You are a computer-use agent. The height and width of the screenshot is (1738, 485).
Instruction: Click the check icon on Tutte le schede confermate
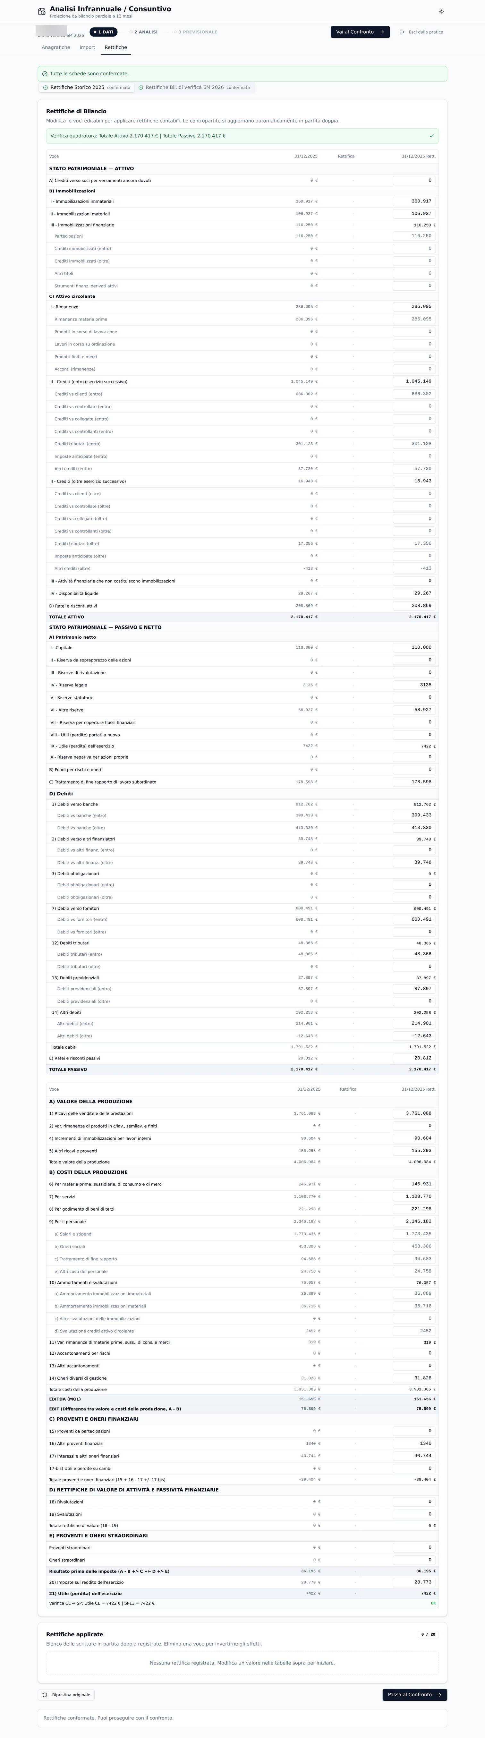click(45, 73)
